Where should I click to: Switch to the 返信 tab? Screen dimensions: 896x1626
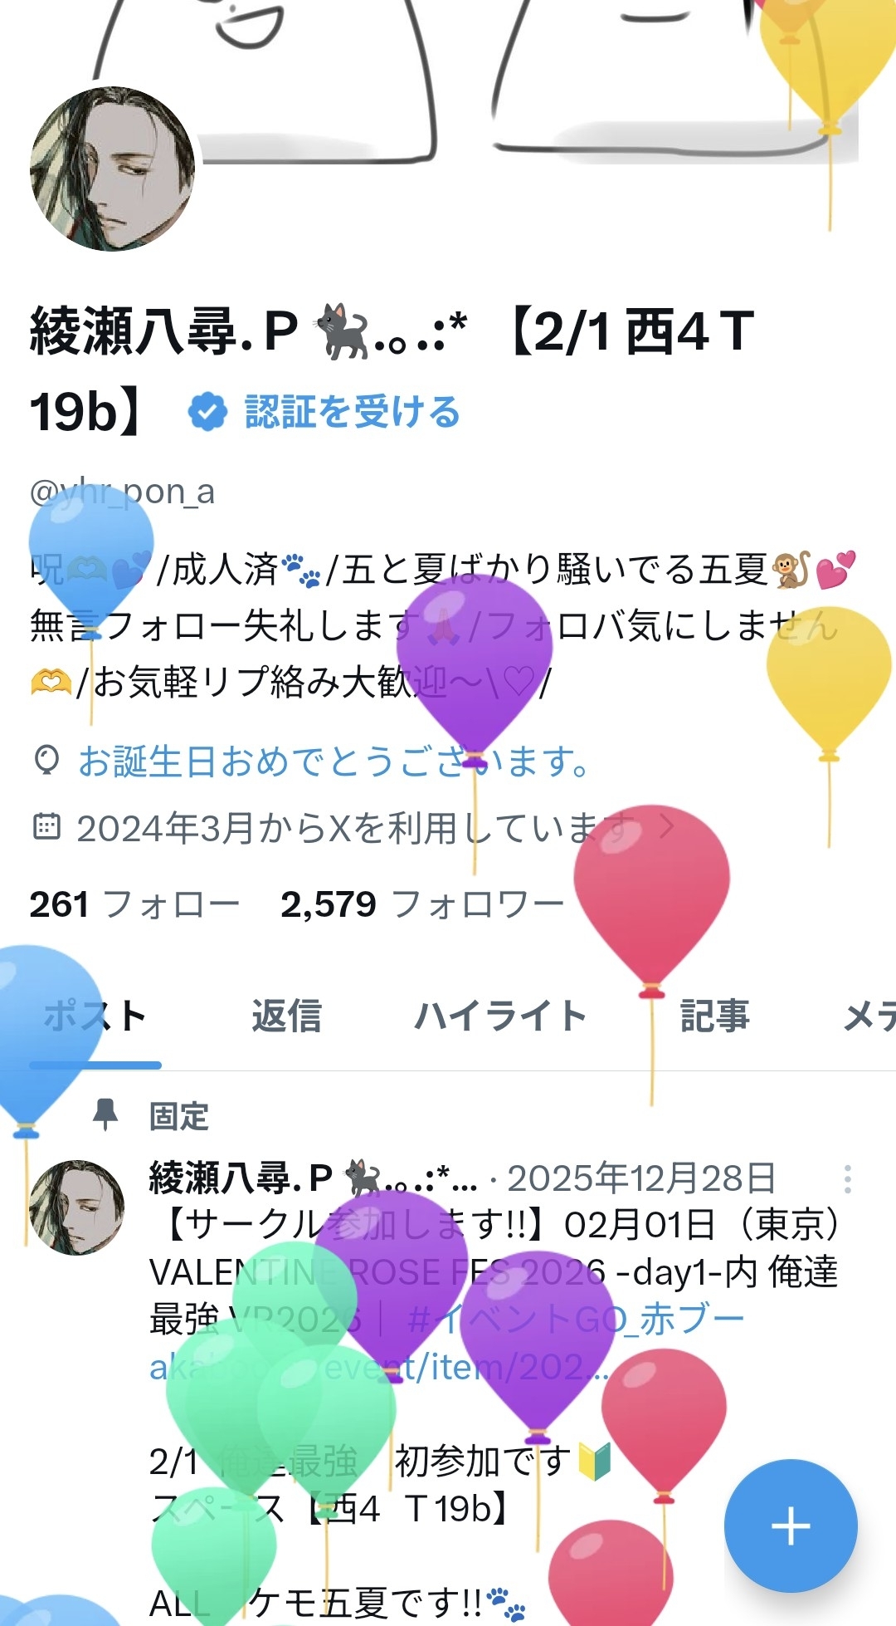(286, 1016)
